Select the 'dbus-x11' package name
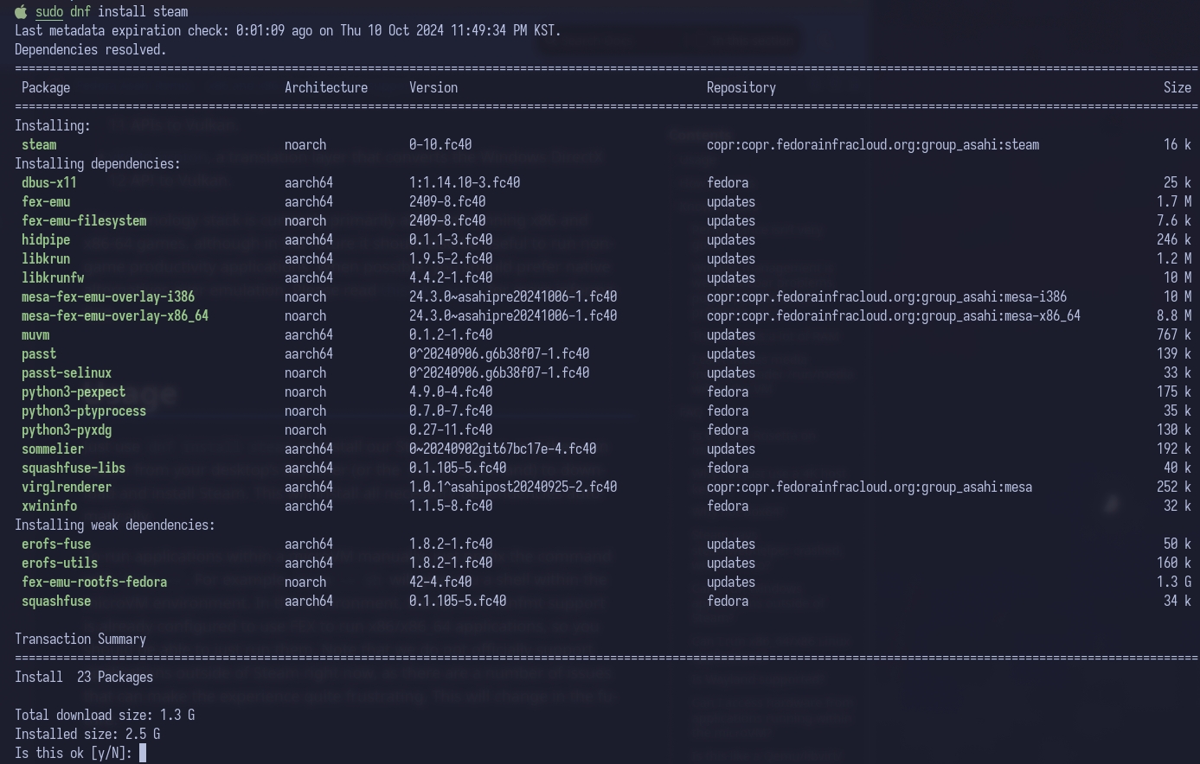The image size is (1200, 764). 49,182
